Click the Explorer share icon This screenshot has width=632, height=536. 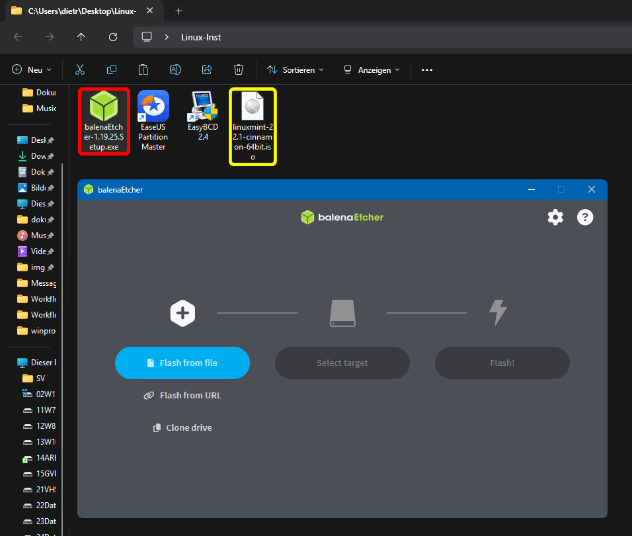(207, 69)
